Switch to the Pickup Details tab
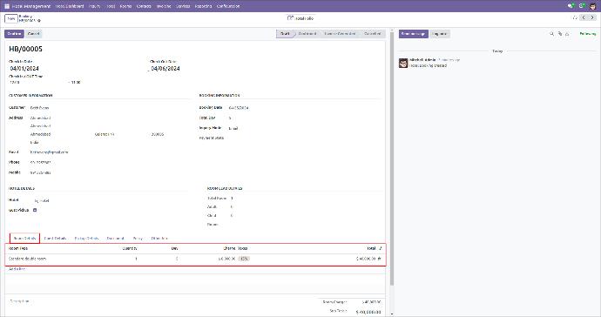The height and width of the screenshot is (317, 601). (86, 239)
